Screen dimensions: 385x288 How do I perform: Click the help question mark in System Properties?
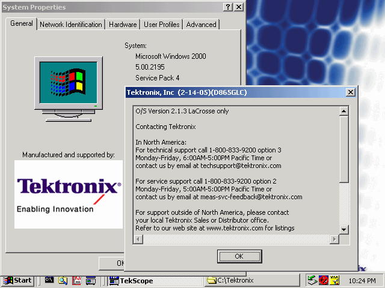(x=228, y=7)
